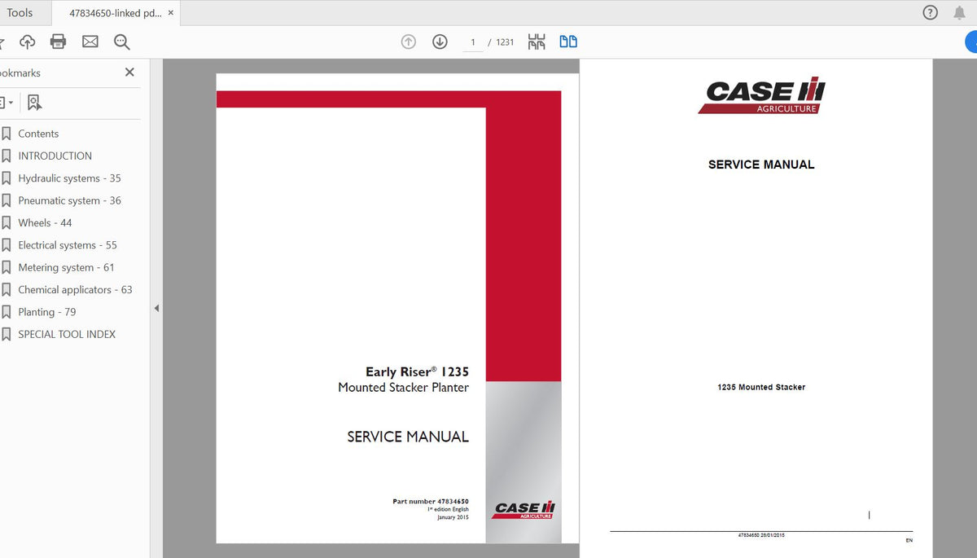Viewport: 977px width, 558px height.
Task: Click the '47834650 26/01/2015' footer text
Action: [761, 535]
